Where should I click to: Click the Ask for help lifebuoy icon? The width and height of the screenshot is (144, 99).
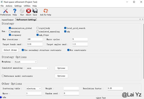[46, 11]
